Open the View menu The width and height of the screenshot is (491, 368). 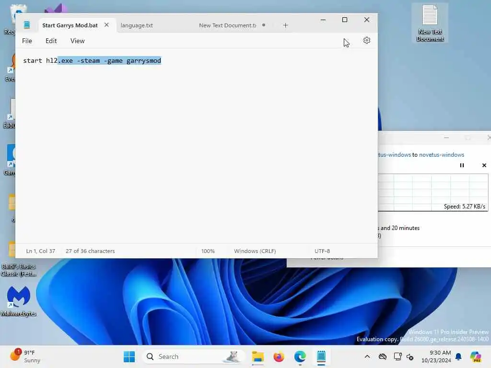77,41
